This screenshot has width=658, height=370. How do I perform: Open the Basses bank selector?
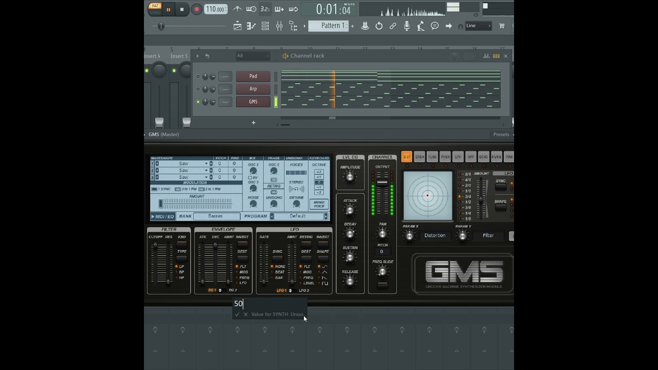216,216
